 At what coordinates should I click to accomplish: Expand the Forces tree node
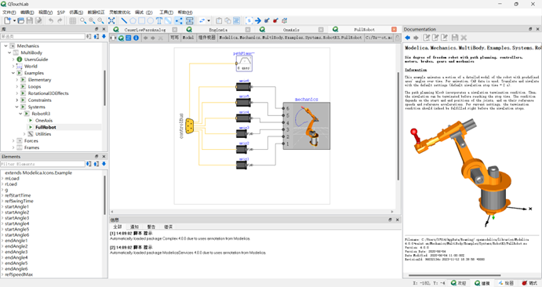pyautogui.click(x=13, y=140)
